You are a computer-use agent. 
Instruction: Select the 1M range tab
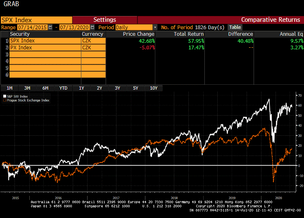coord(9,88)
